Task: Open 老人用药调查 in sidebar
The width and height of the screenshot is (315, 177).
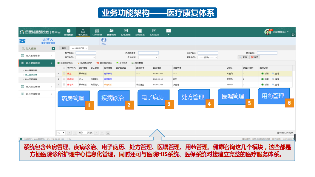Action: point(31,79)
